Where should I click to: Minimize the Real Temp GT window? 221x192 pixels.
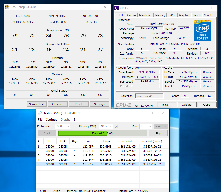(x=81, y=7)
